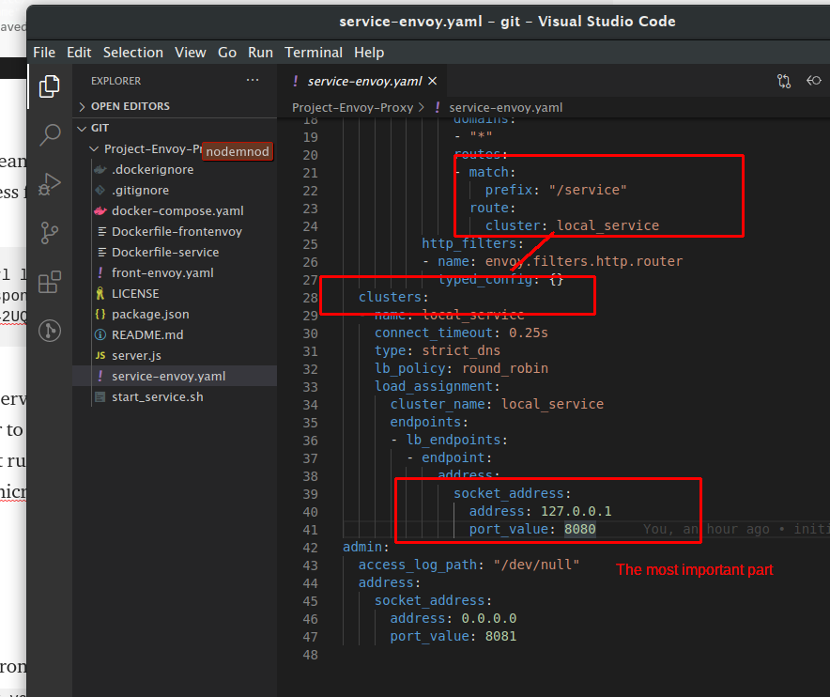Open package.json in the explorer
The width and height of the screenshot is (830, 697).
150,314
